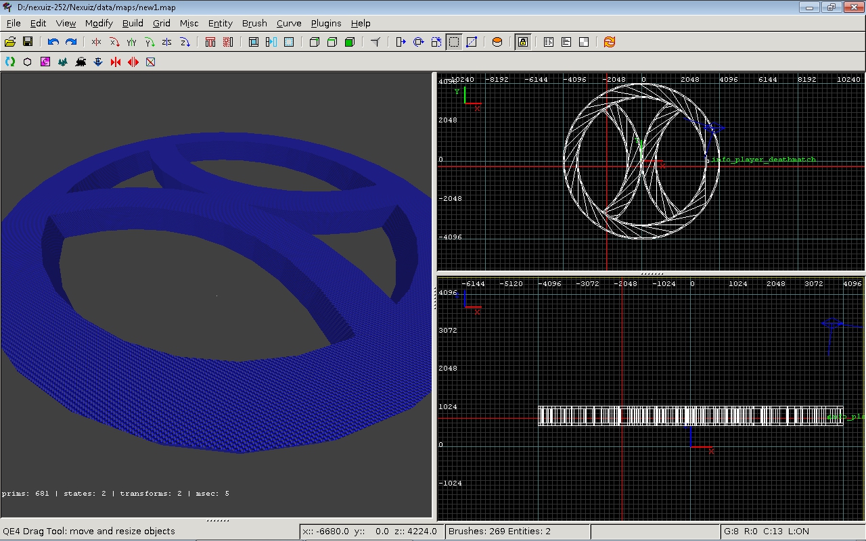
Task: Click the white circular brush outline in top view
Action: click(x=641, y=160)
